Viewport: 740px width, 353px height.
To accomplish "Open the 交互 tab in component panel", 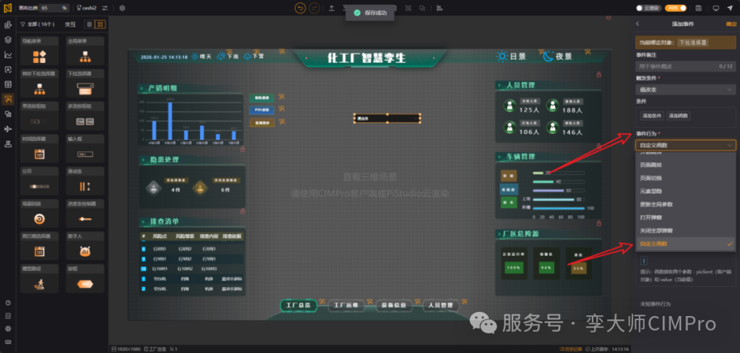I will 70,24.
